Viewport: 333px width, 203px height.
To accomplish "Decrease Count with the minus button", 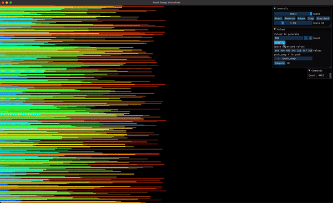I will (306, 38).
